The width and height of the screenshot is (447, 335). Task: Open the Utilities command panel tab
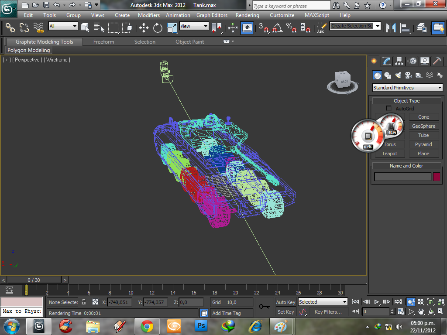[x=437, y=61]
